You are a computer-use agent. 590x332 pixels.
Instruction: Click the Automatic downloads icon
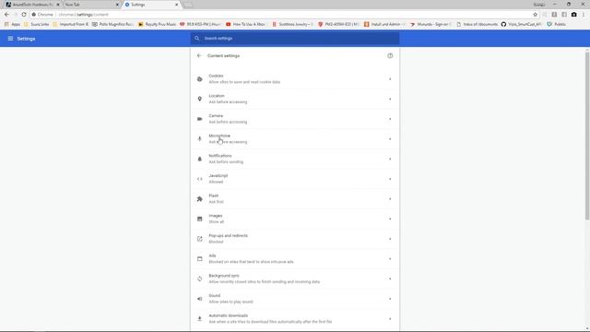point(199,318)
